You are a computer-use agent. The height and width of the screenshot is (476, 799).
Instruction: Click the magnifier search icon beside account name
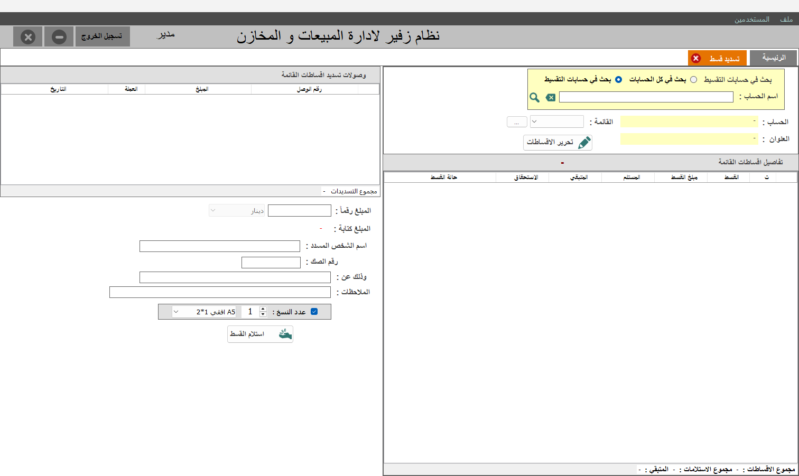[x=535, y=97]
